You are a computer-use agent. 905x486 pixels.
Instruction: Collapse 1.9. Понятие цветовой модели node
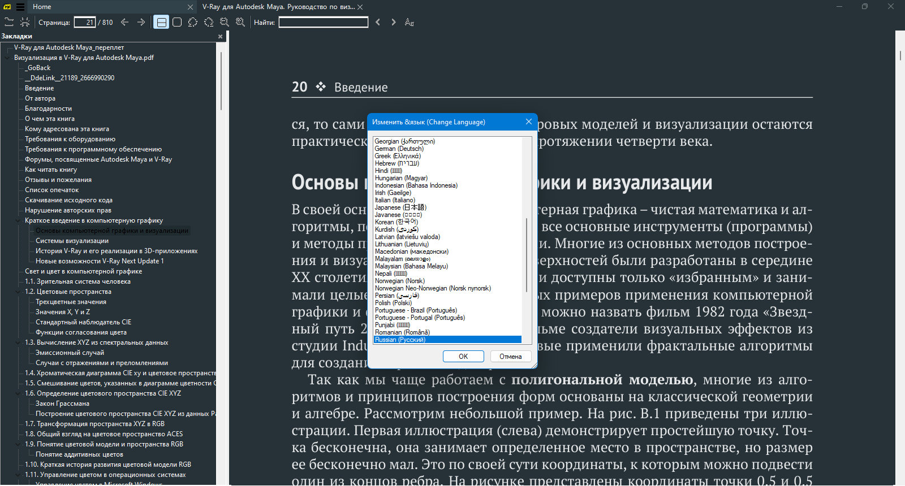pos(19,444)
